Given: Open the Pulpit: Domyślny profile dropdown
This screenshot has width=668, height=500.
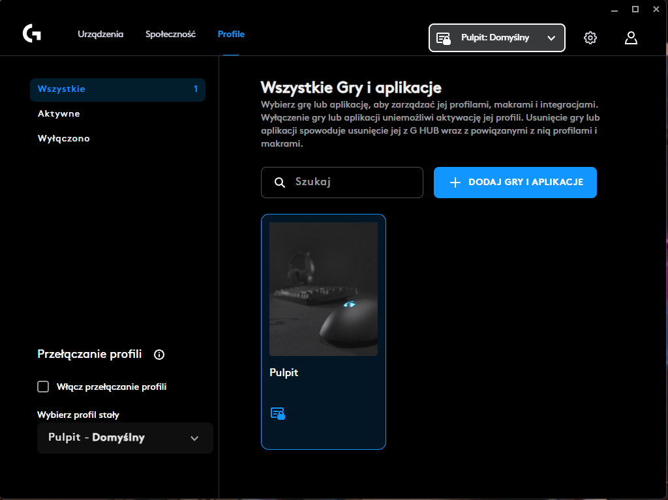Looking at the screenshot, I should 497,38.
